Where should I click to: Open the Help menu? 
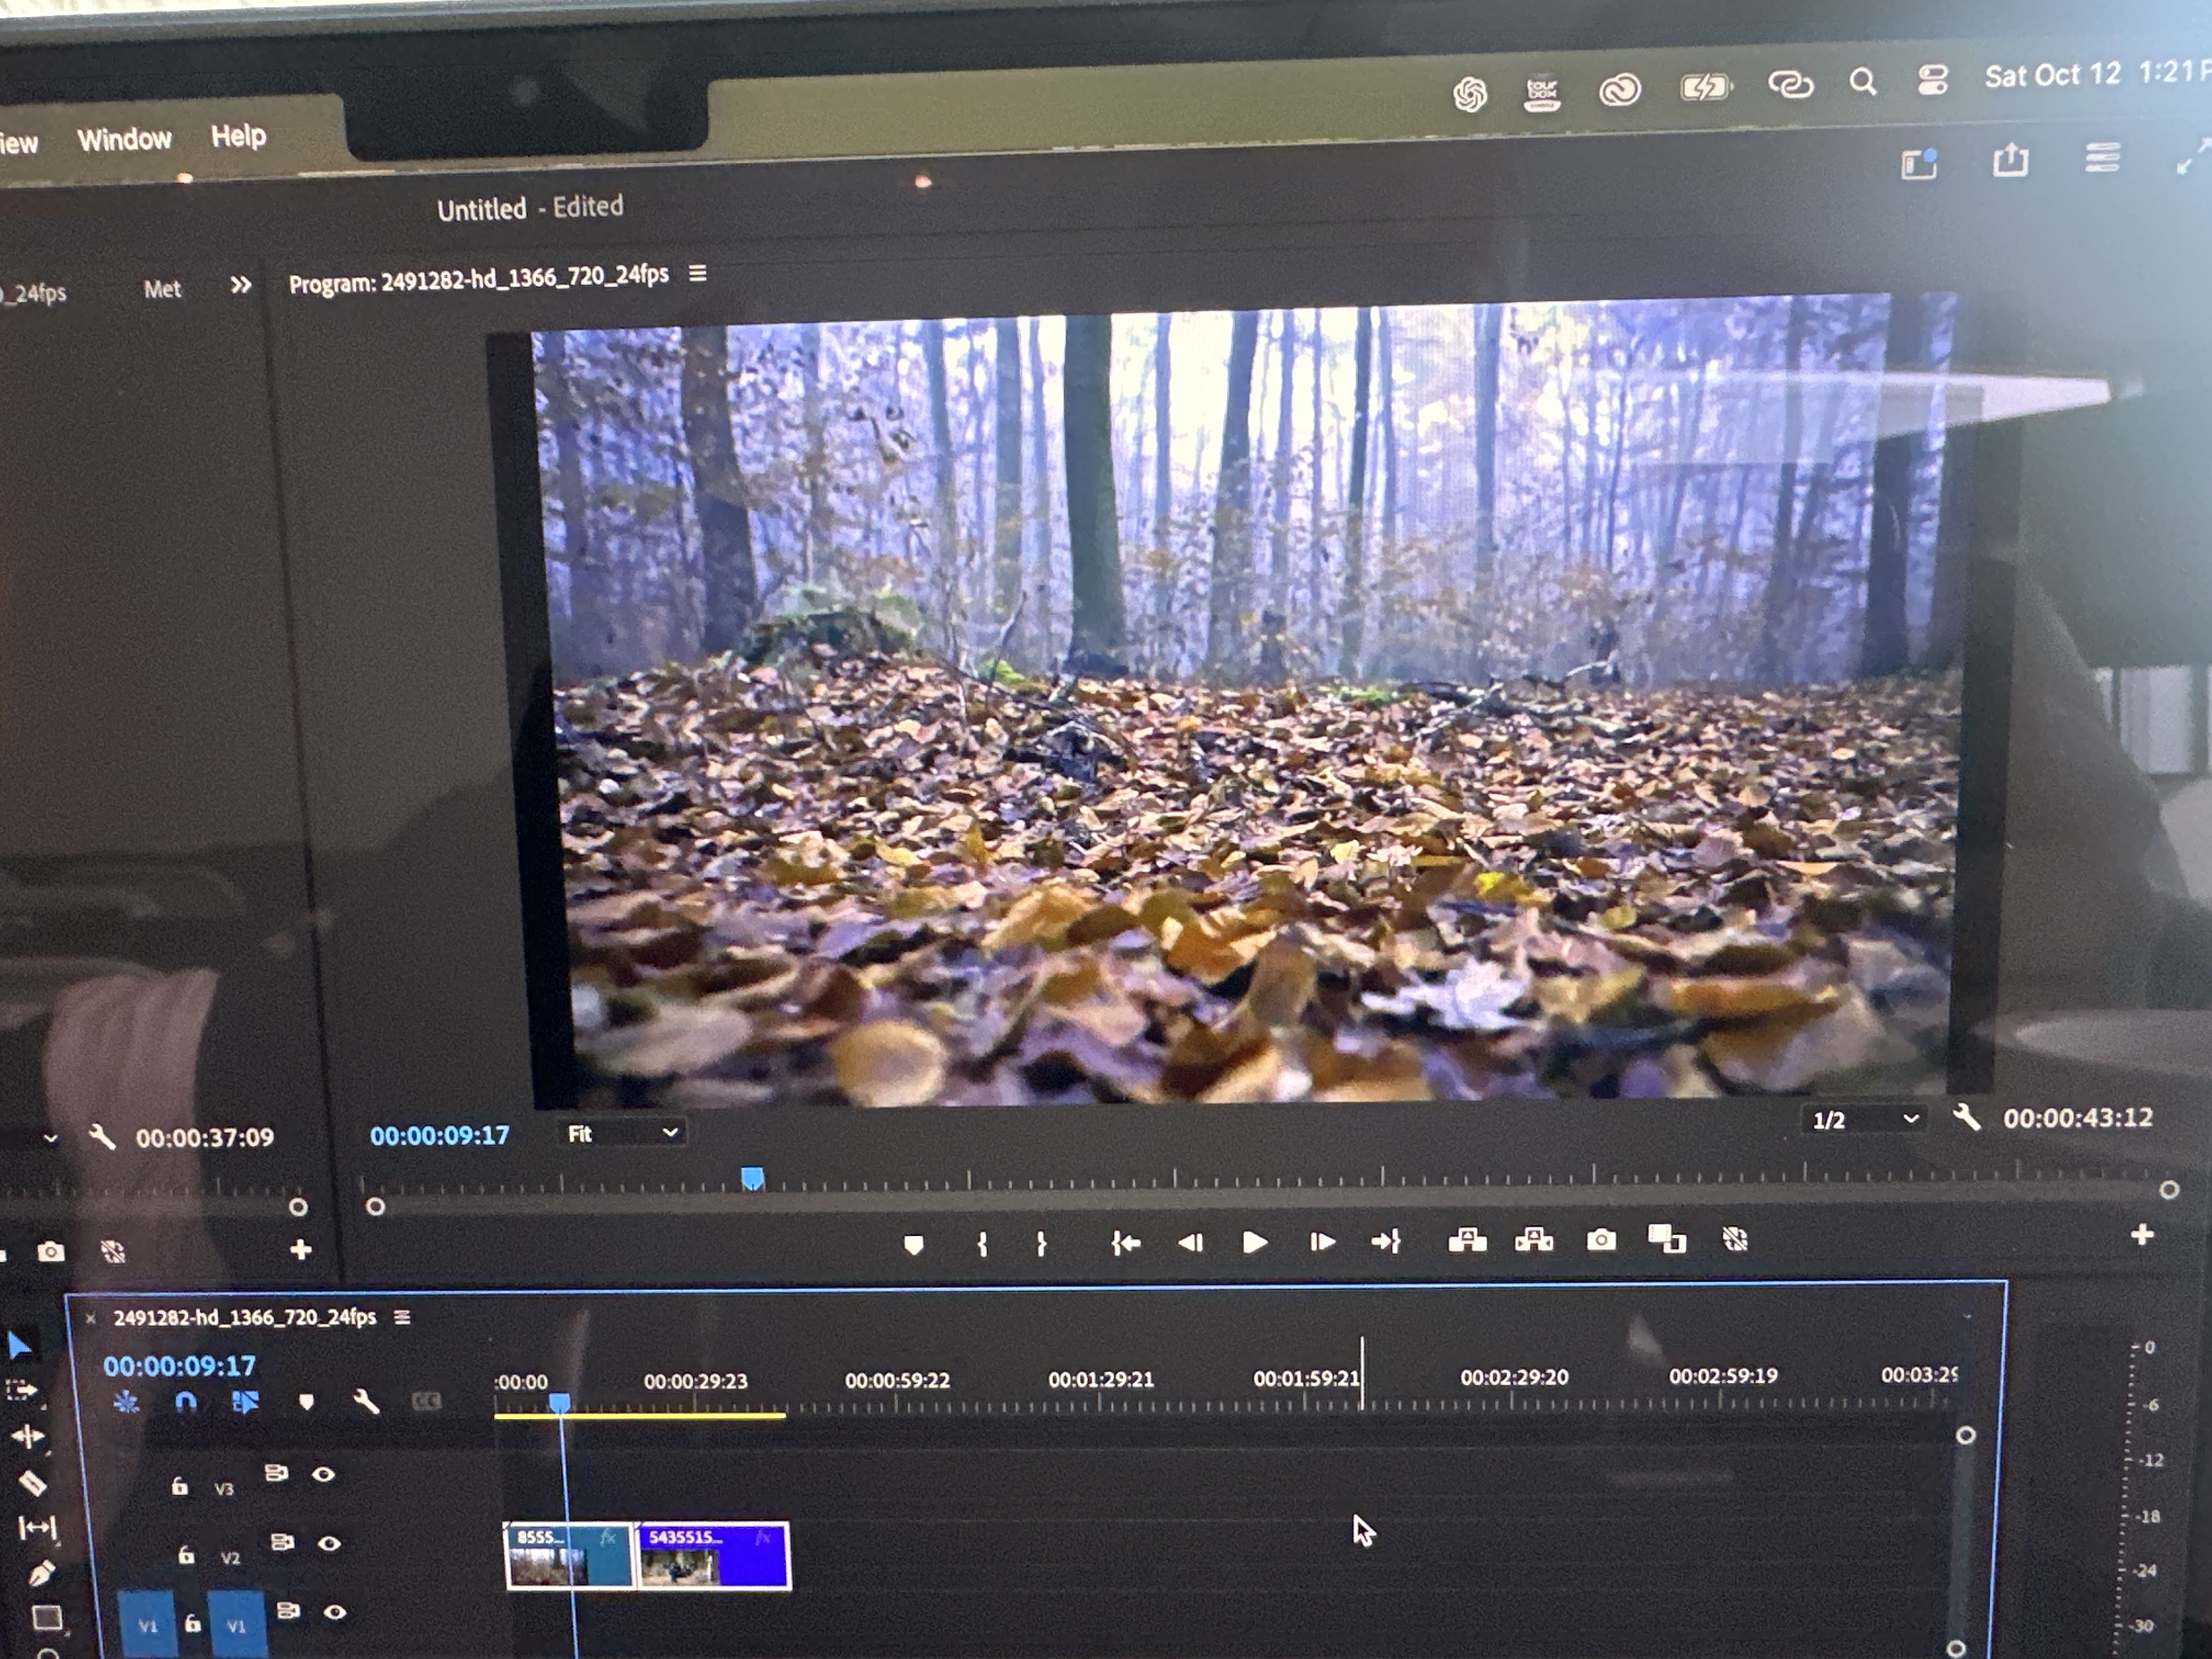238,135
